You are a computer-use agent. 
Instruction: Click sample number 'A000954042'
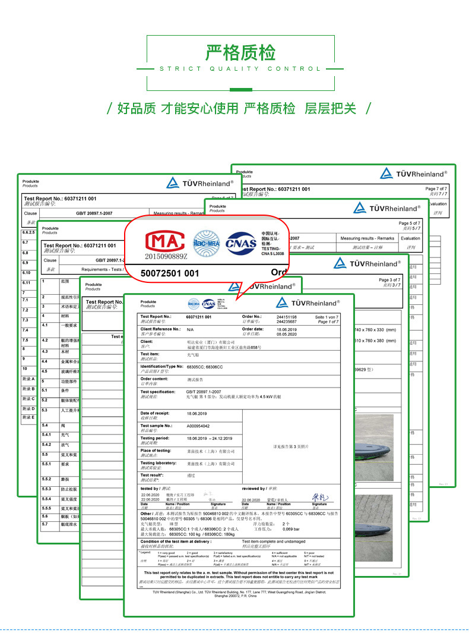pyautogui.click(x=198, y=426)
